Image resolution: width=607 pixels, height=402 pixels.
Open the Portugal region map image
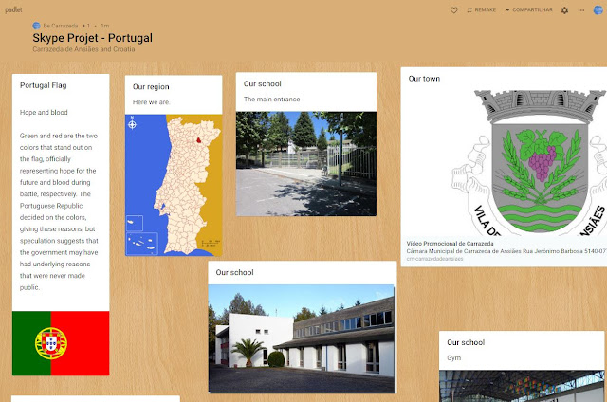click(x=174, y=185)
